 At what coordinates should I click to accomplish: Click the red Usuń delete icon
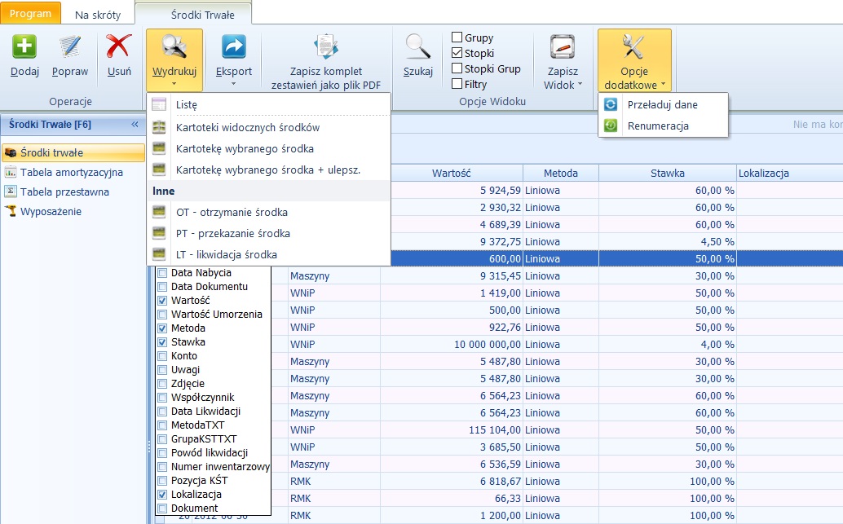[x=119, y=47]
